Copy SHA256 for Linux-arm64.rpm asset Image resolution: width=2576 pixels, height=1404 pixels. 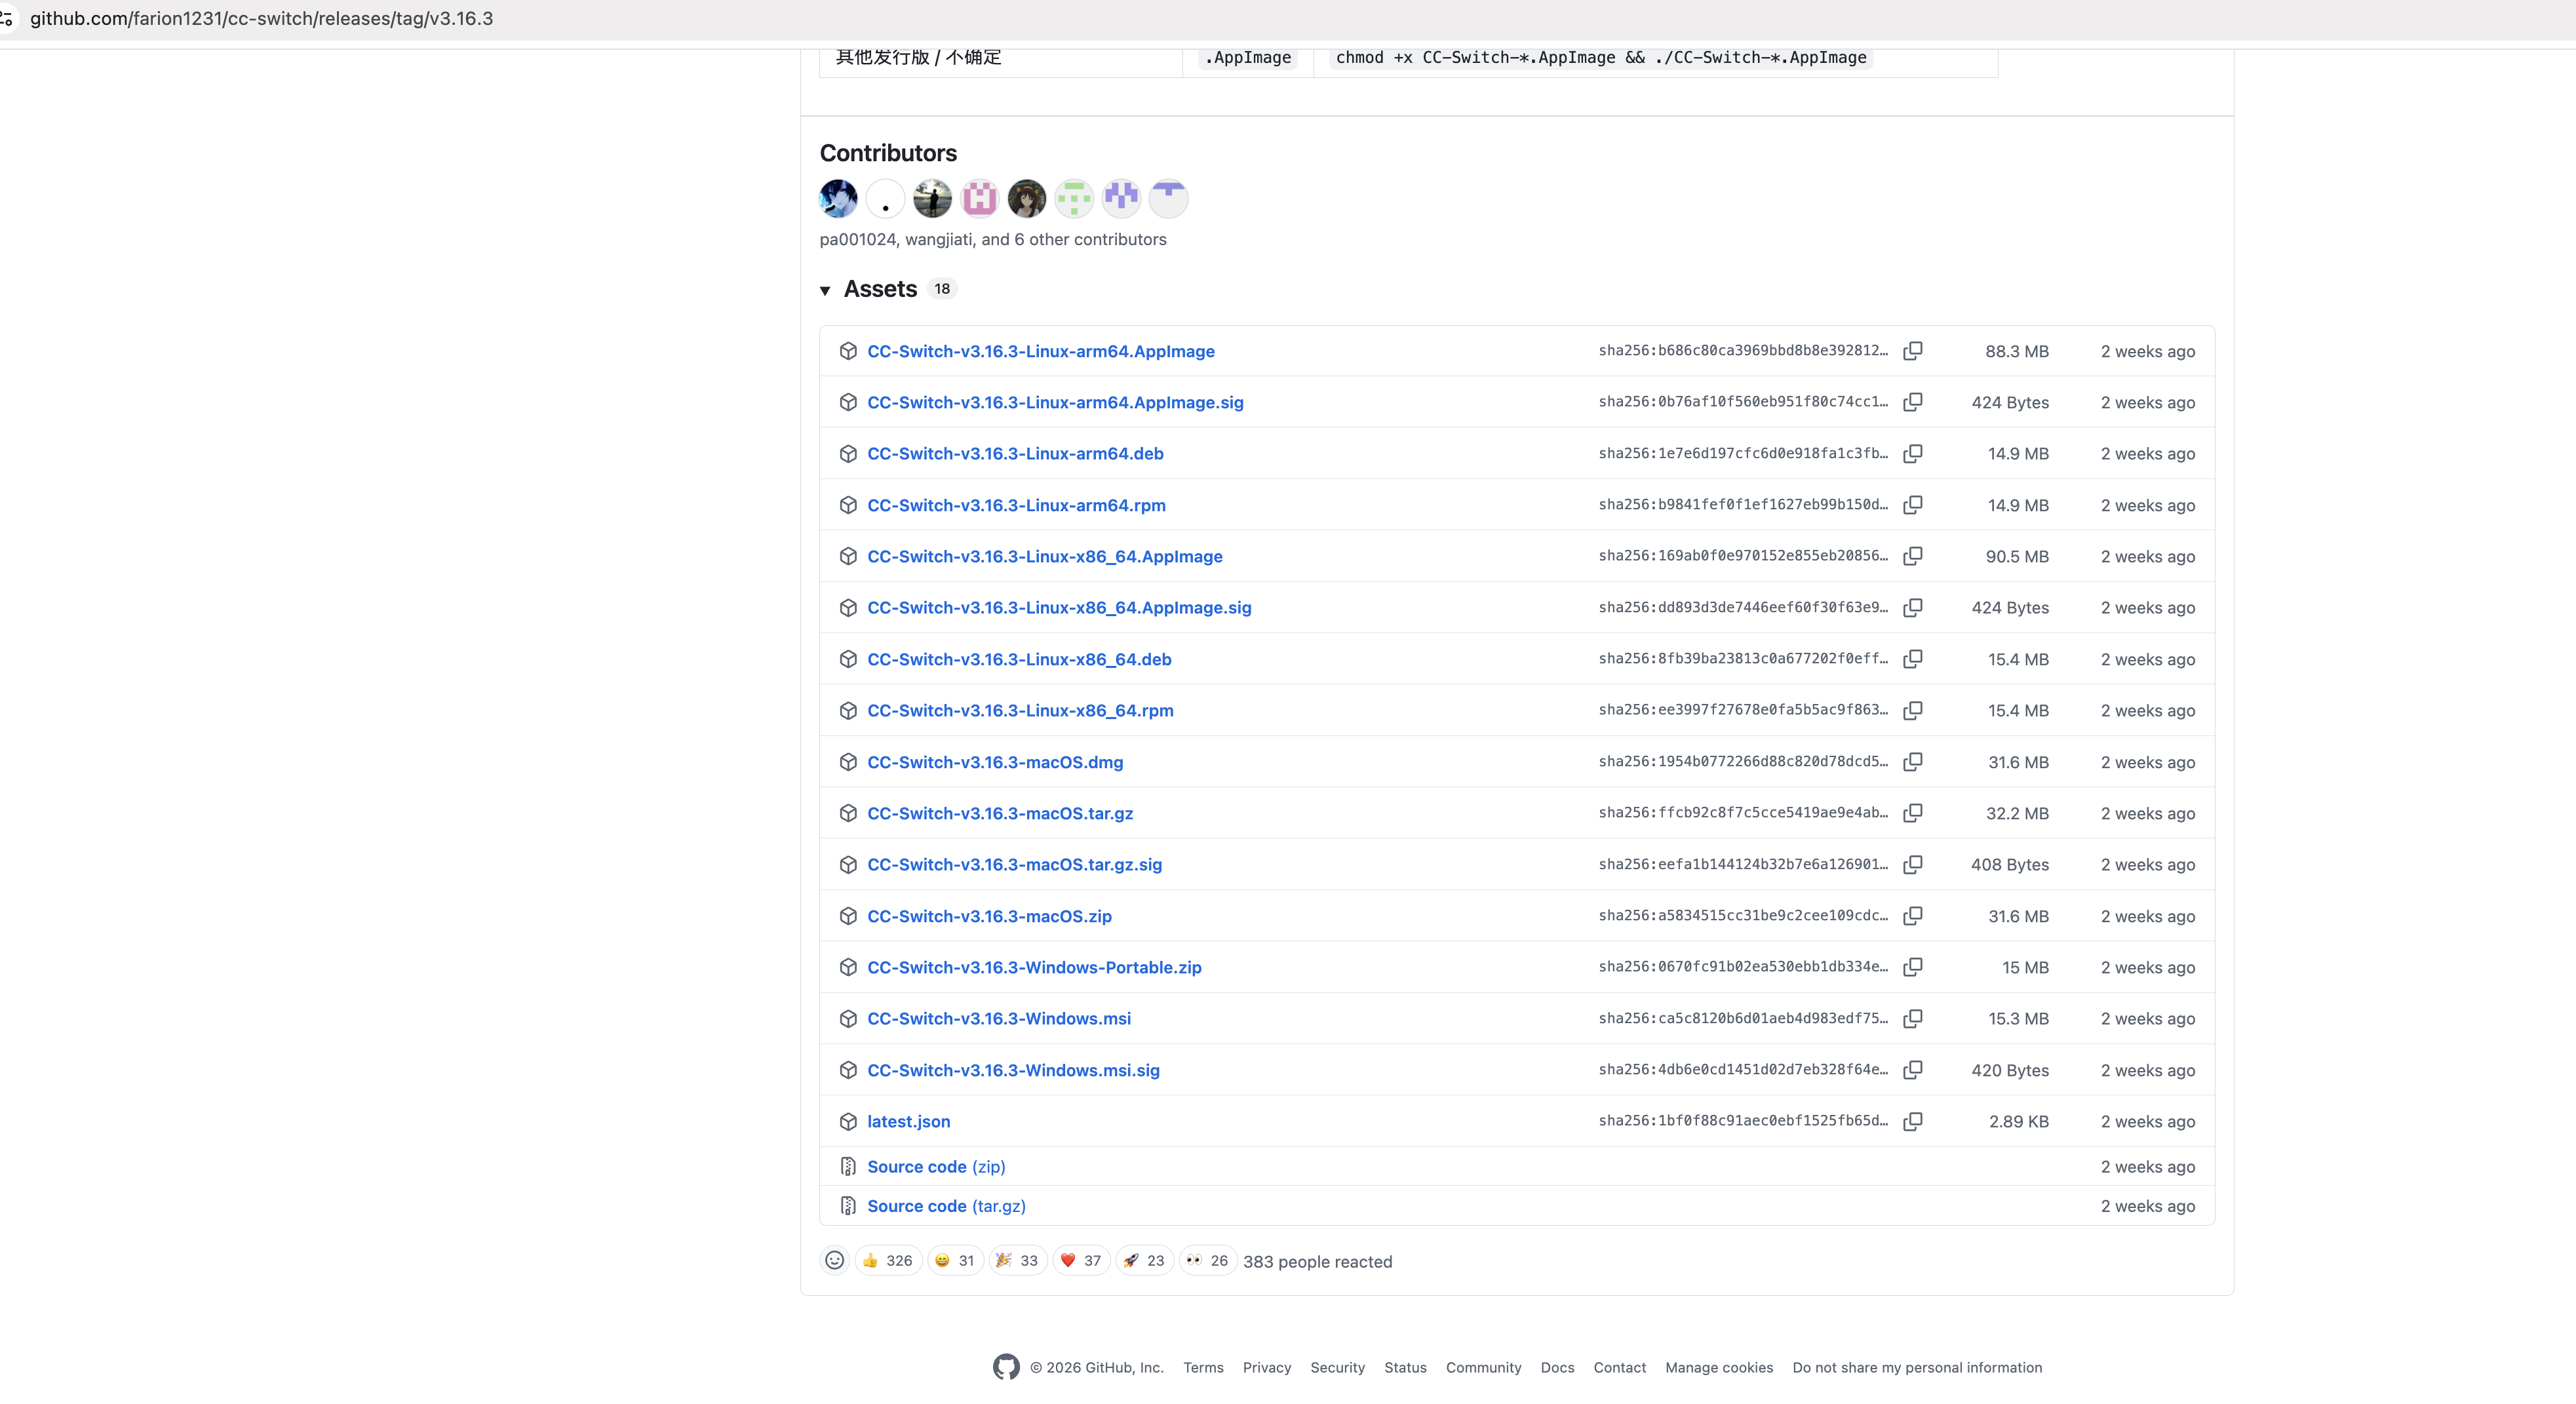pyautogui.click(x=1912, y=505)
